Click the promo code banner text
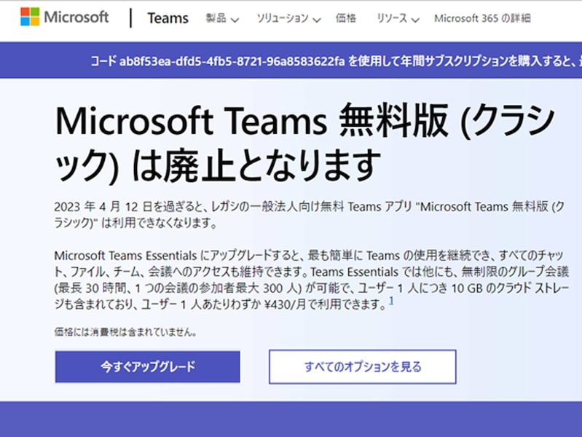 point(336,60)
